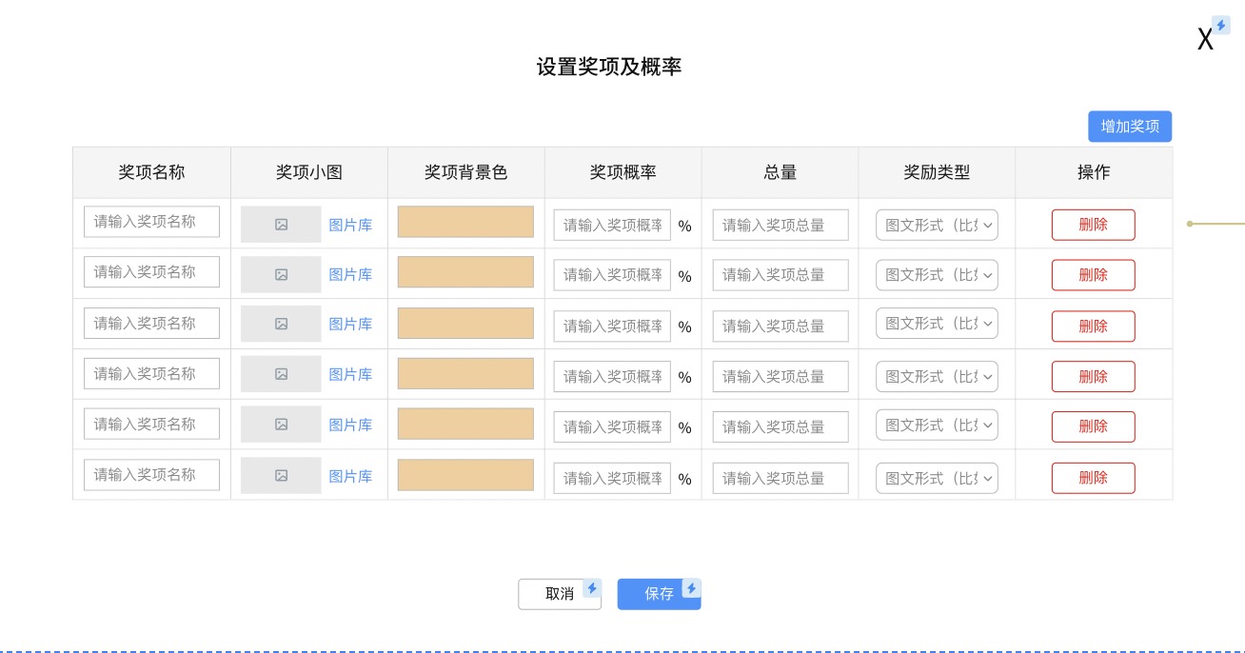
Task: Click the image placeholder icon in fourth row
Action: coord(281,374)
